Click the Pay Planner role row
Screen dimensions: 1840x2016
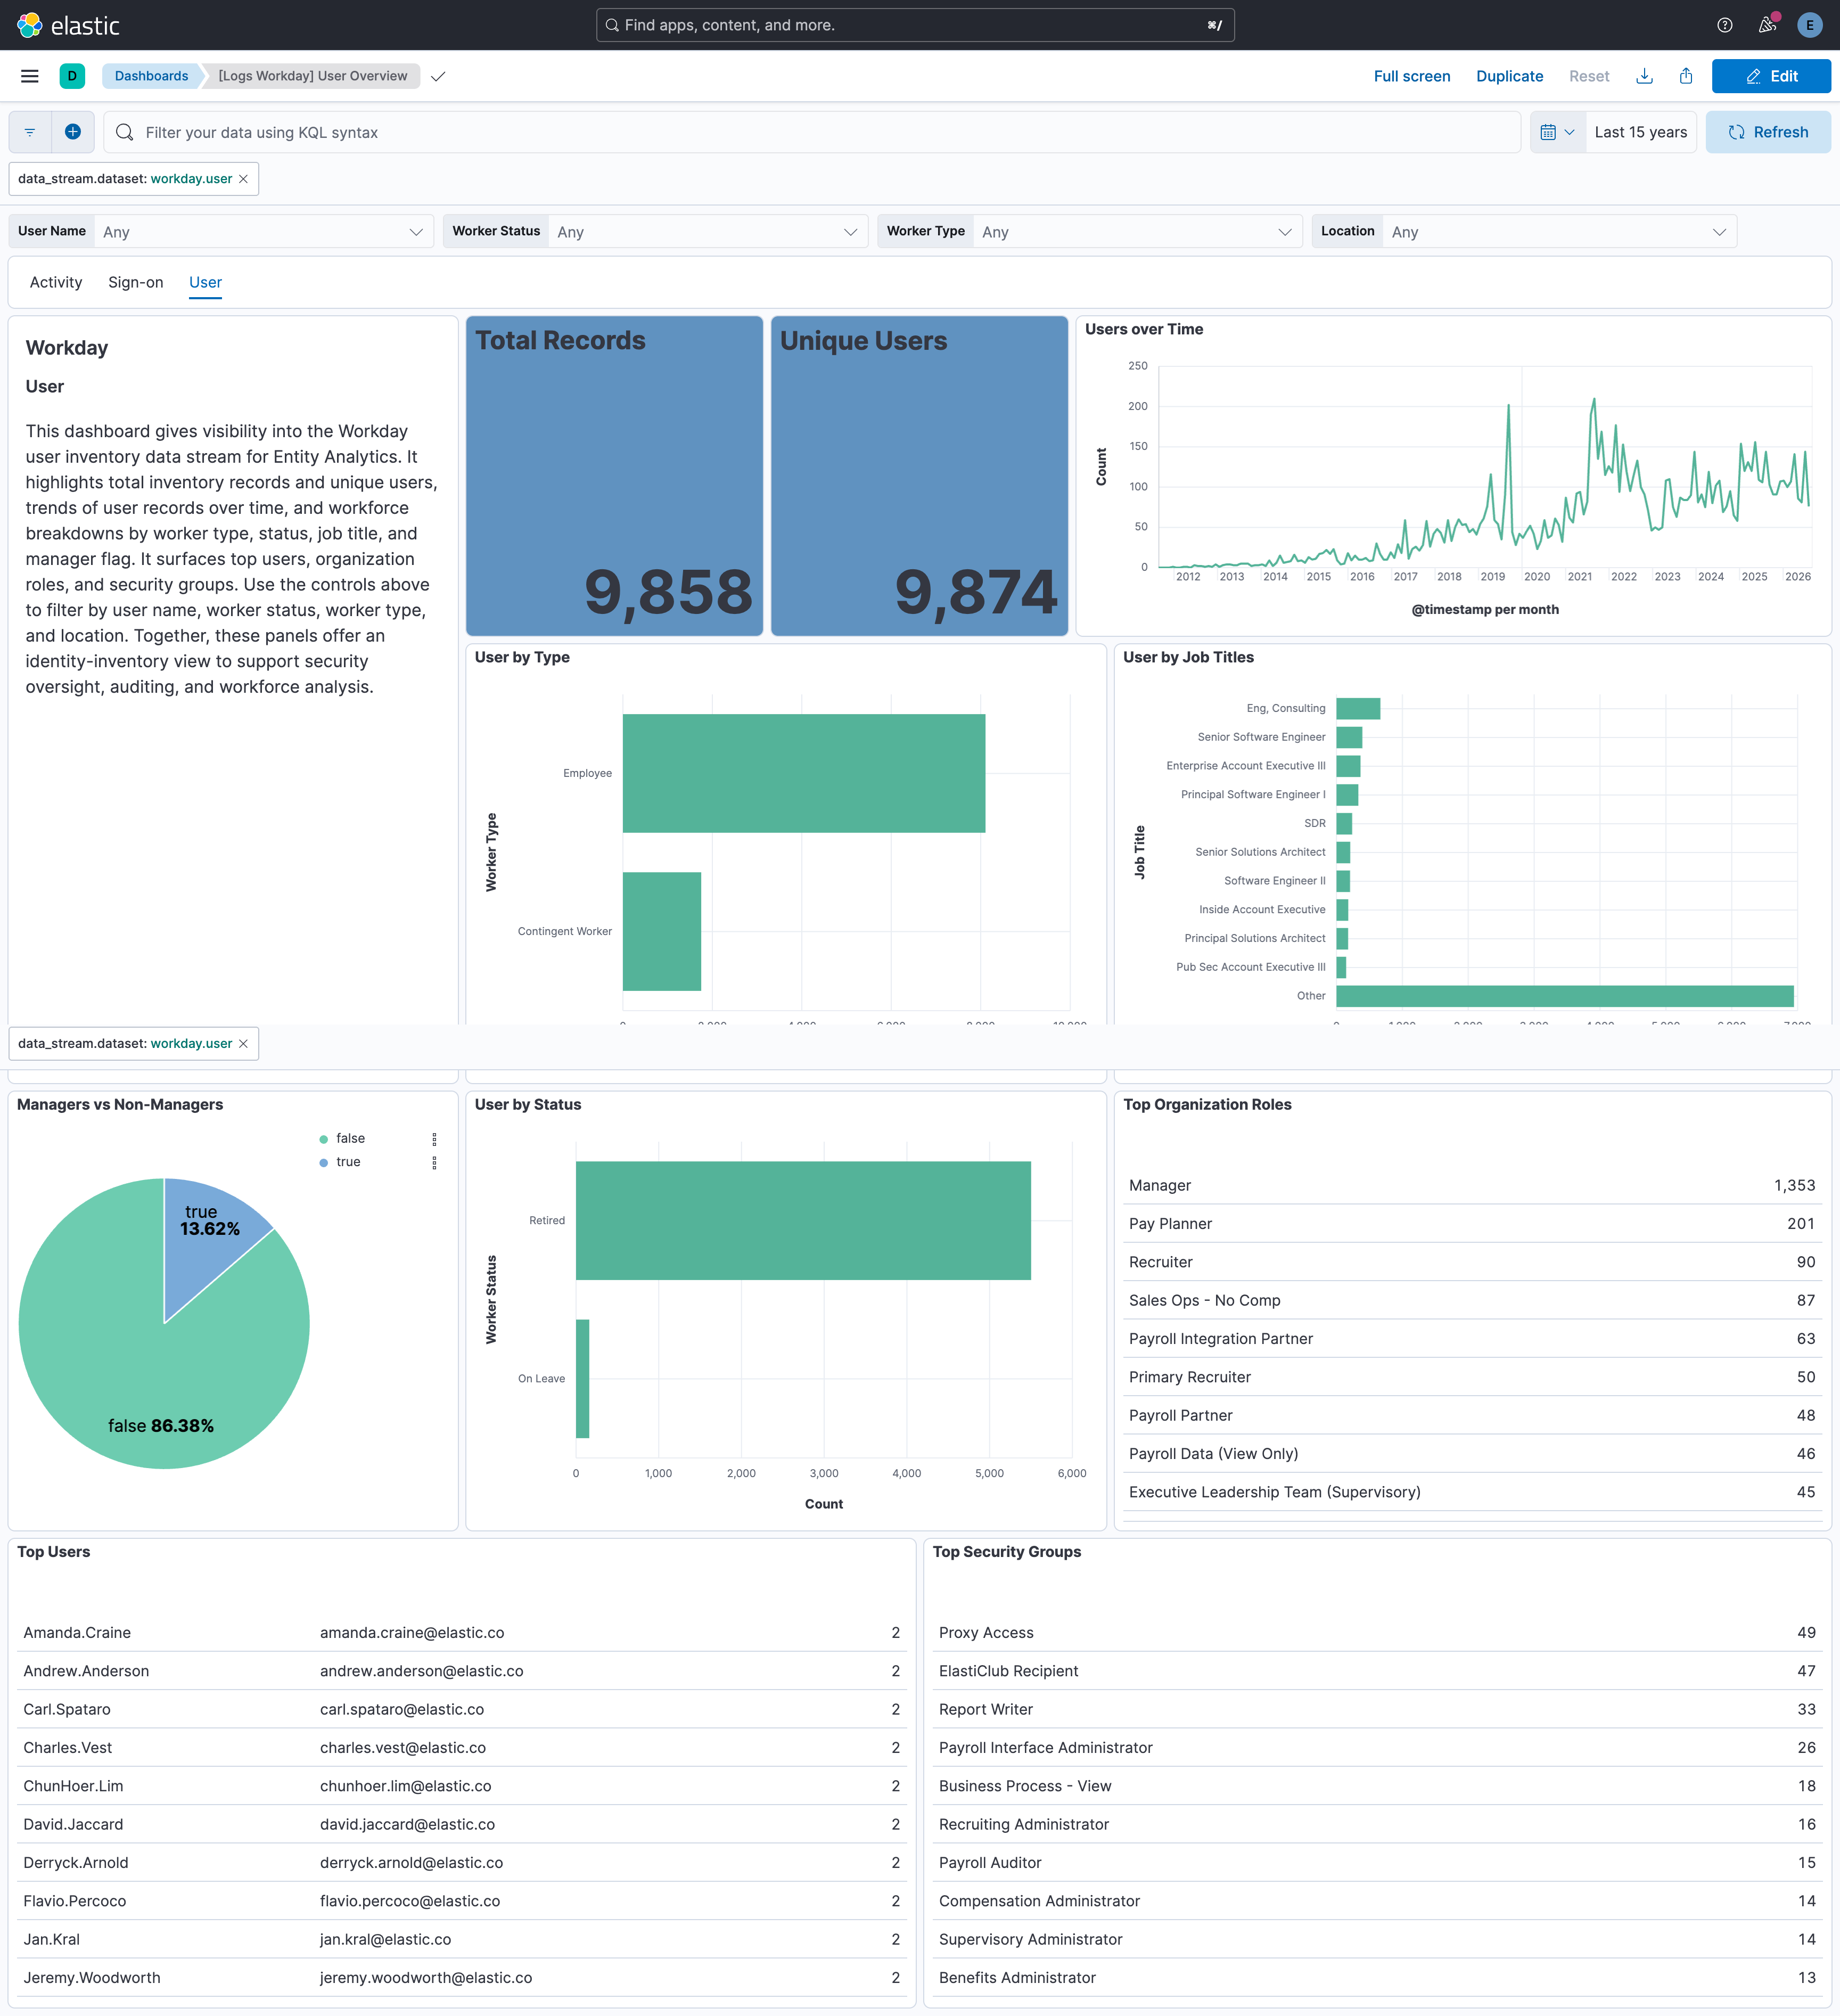(x=1472, y=1224)
